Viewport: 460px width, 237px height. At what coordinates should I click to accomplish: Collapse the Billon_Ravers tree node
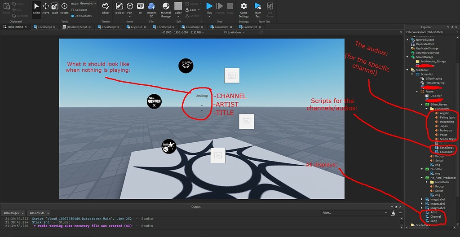(422, 104)
